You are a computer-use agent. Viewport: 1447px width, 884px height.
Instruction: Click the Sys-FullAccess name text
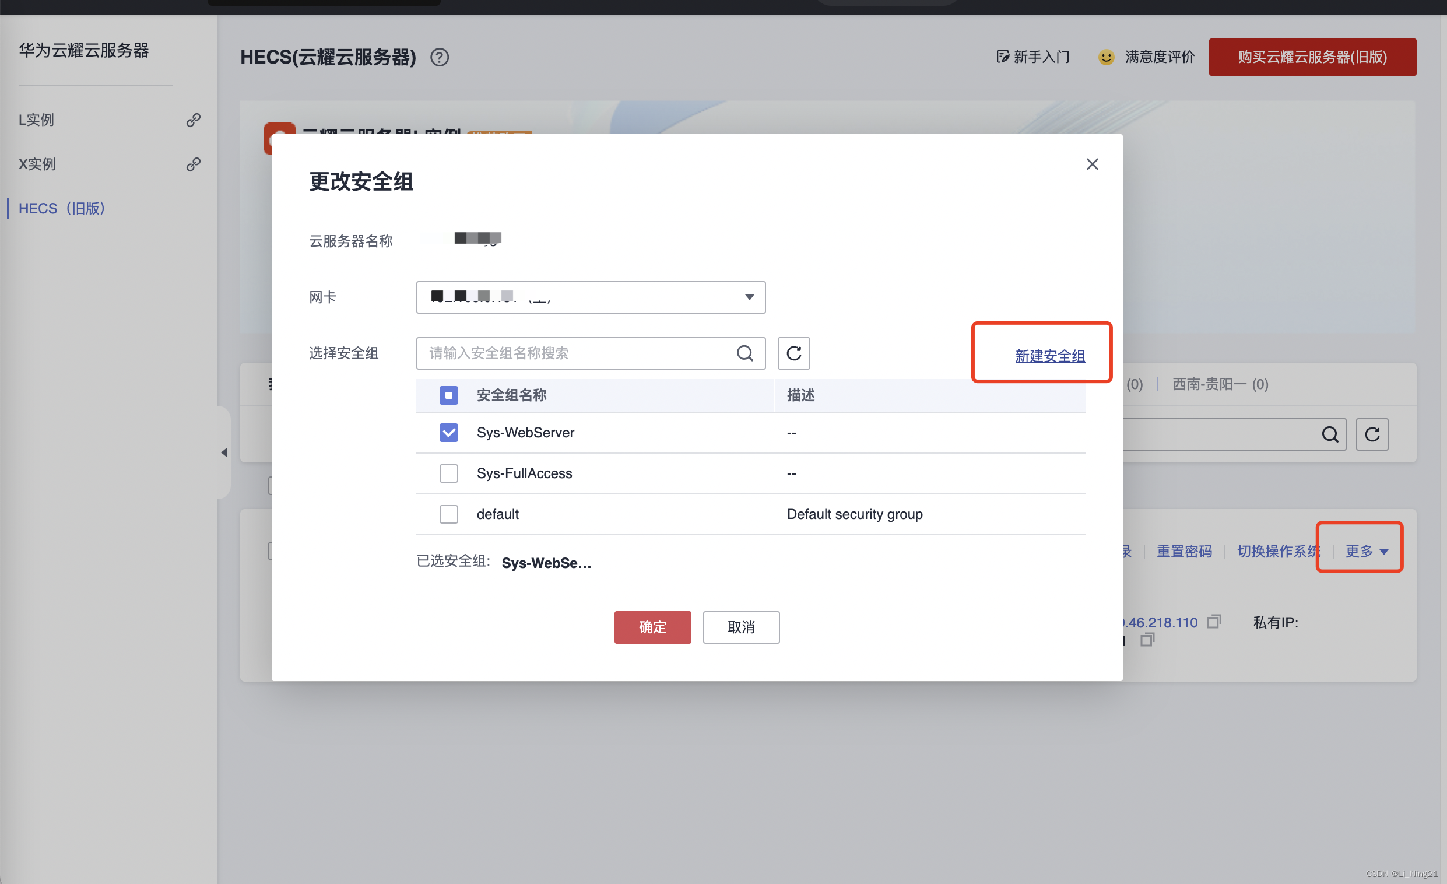pyautogui.click(x=524, y=473)
